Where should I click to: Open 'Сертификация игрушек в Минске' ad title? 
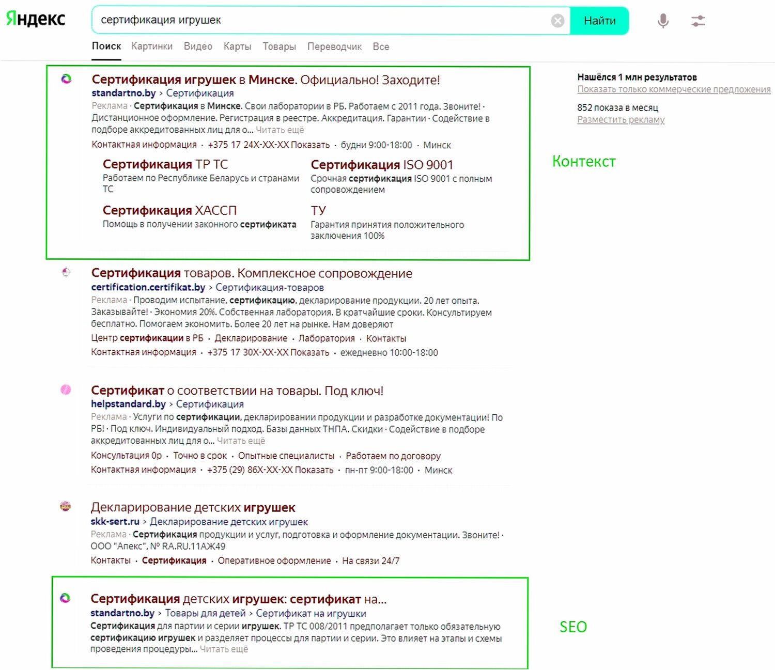point(266,80)
